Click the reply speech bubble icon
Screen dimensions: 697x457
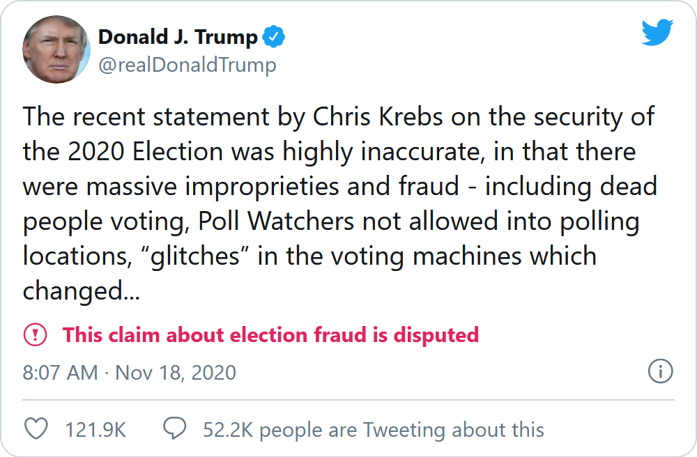[x=174, y=429]
